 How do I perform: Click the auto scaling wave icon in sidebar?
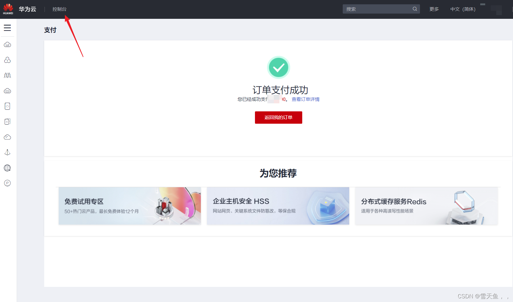tap(7, 75)
